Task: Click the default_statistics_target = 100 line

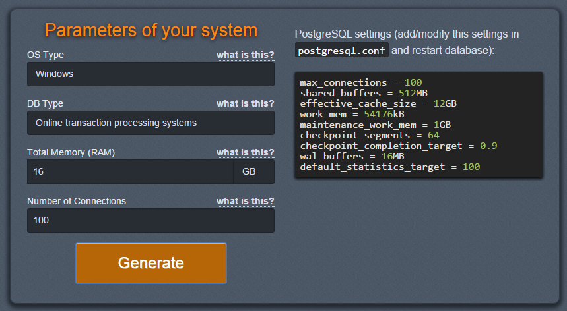Action: (x=390, y=167)
